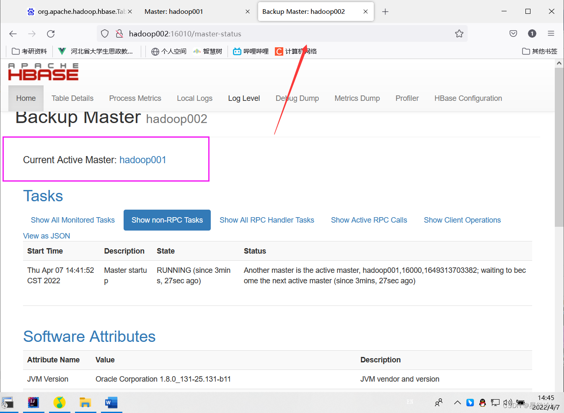Open tasks View as JSON
The width and height of the screenshot is (564, 413).
[46, 236]
